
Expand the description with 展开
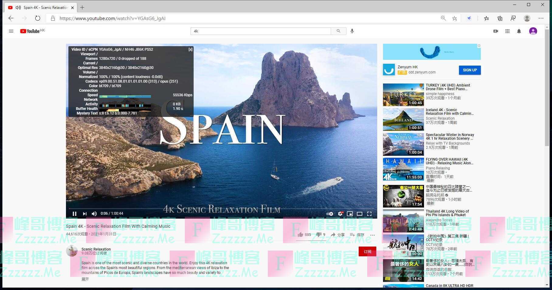click(85, 279)
